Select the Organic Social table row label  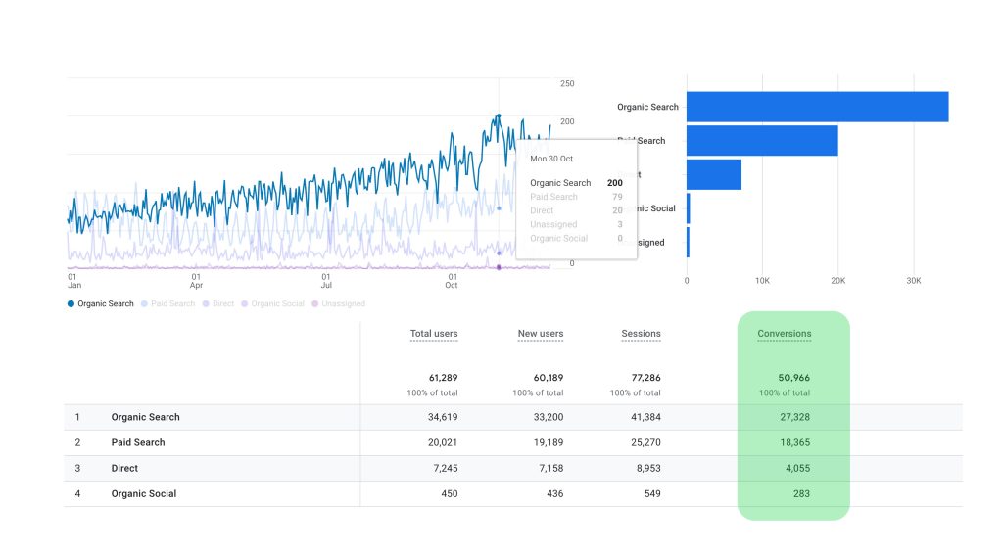pos(144,493)
